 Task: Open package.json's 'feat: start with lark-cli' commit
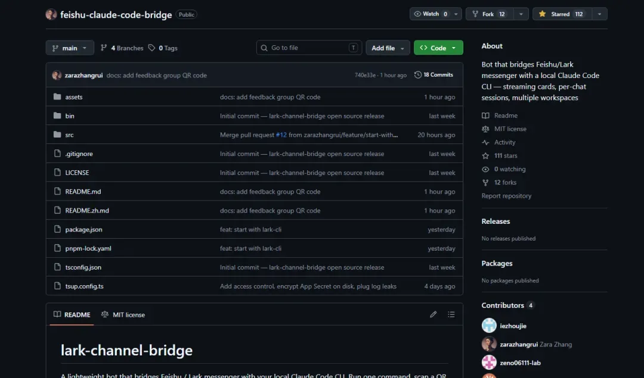point(250,229)
